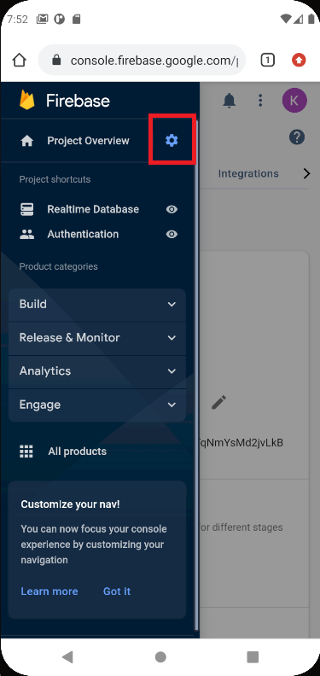The width and height of the screenshot is (320, 676).
Task: Click the 'Customize your nav!' heading
Action: (x=70, y=504)
